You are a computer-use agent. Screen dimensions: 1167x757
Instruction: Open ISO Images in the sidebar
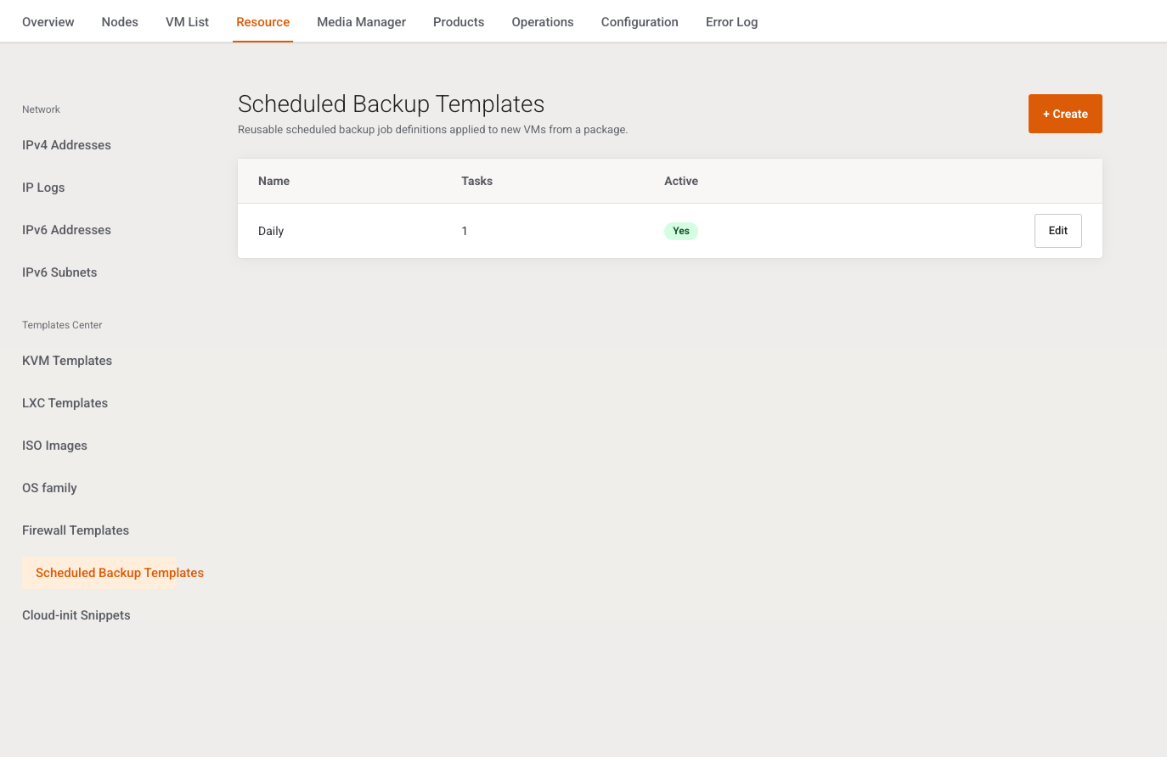pyautogui.click(x=54, y=446)
